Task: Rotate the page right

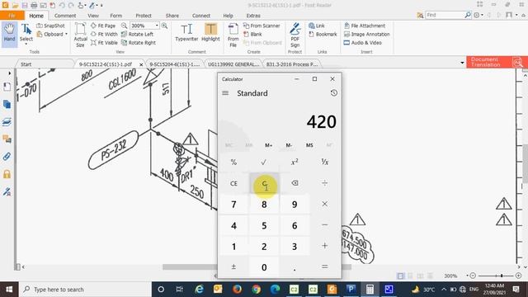Action: click(x=139, y=43)
